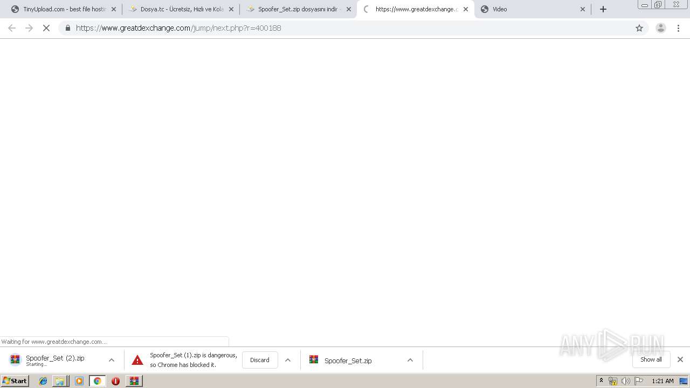Open the Action Center flag icon
This screenshot has width=690, height=388.
[x=639, y=381]
